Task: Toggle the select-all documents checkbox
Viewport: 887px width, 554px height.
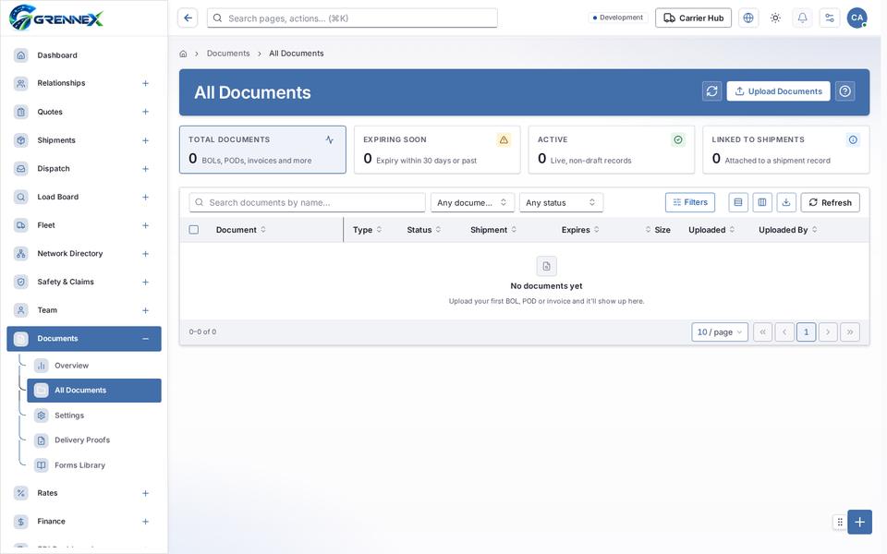Action: pos(193,230)
